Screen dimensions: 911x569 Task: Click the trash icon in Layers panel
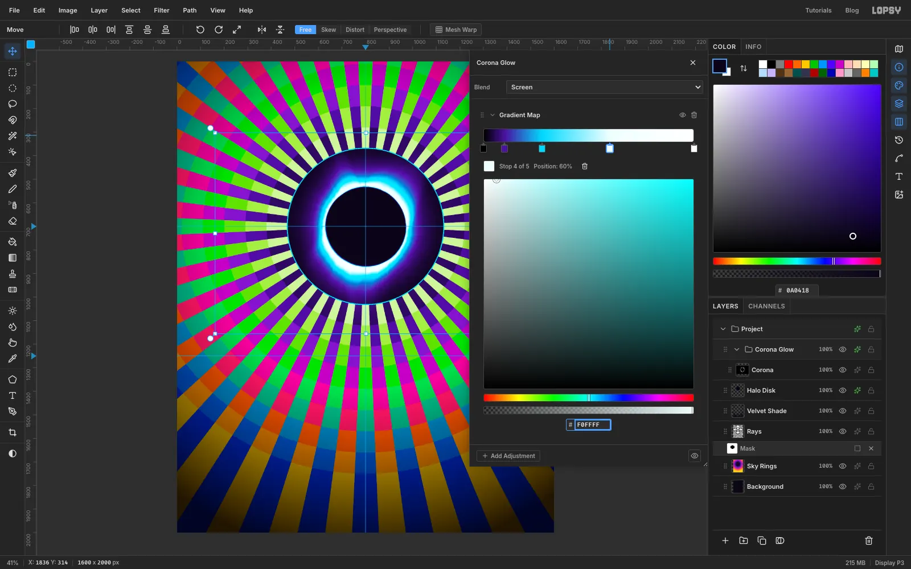[x=869, y=541]
